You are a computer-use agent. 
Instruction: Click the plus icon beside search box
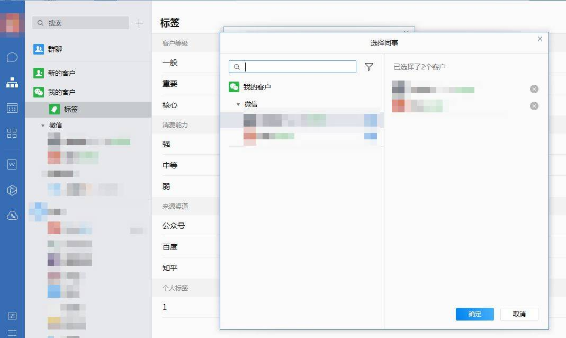coord(139,23)
